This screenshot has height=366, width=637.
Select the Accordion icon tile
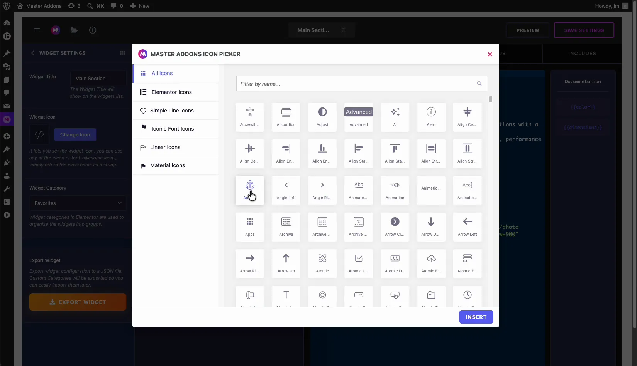pyautogui.click(x=286, y=117)
